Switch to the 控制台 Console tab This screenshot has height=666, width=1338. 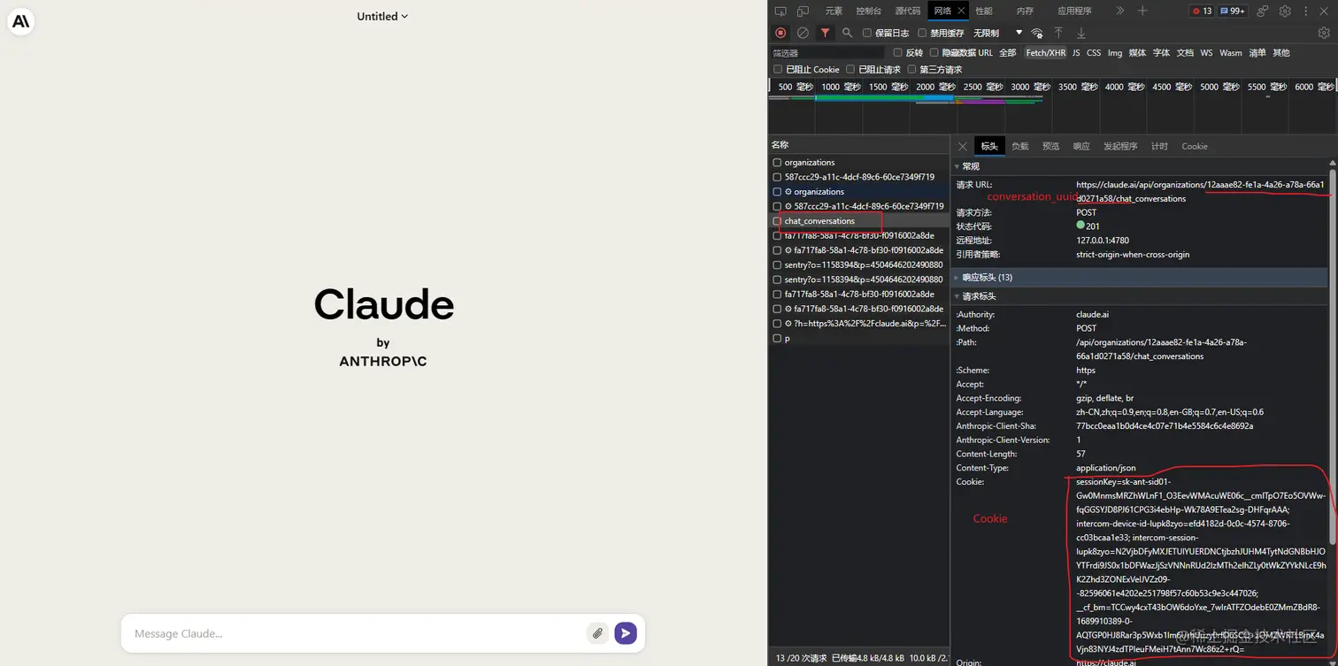pos(867,10)
